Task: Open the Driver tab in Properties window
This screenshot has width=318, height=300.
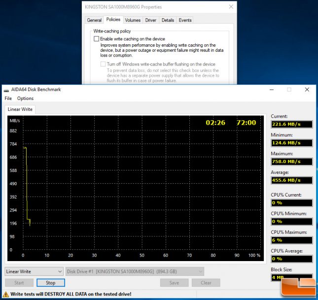Action: coord(151,20)
